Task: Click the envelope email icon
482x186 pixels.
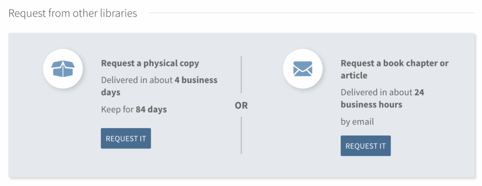Action: (x=303, y=69)
